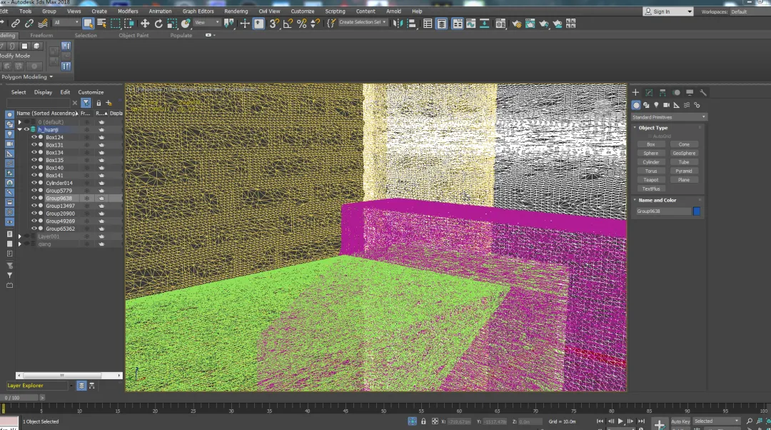Open the Graph Editors menu

click(198, 11)
